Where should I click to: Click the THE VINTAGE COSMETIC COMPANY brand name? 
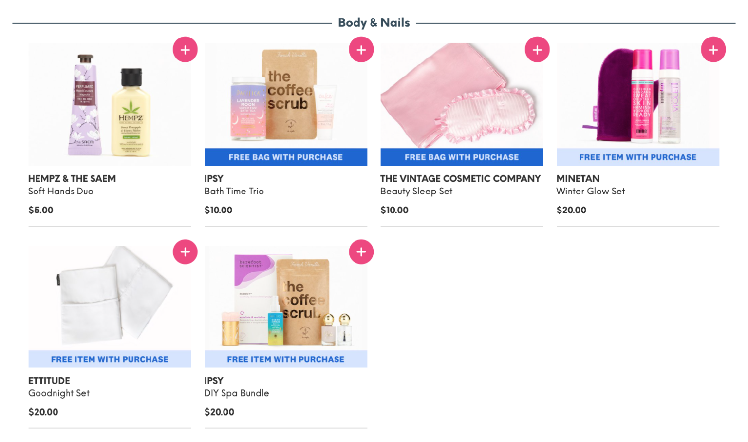point(460,179)
